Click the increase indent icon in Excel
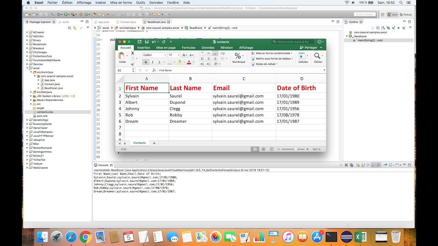 point(208,64)
